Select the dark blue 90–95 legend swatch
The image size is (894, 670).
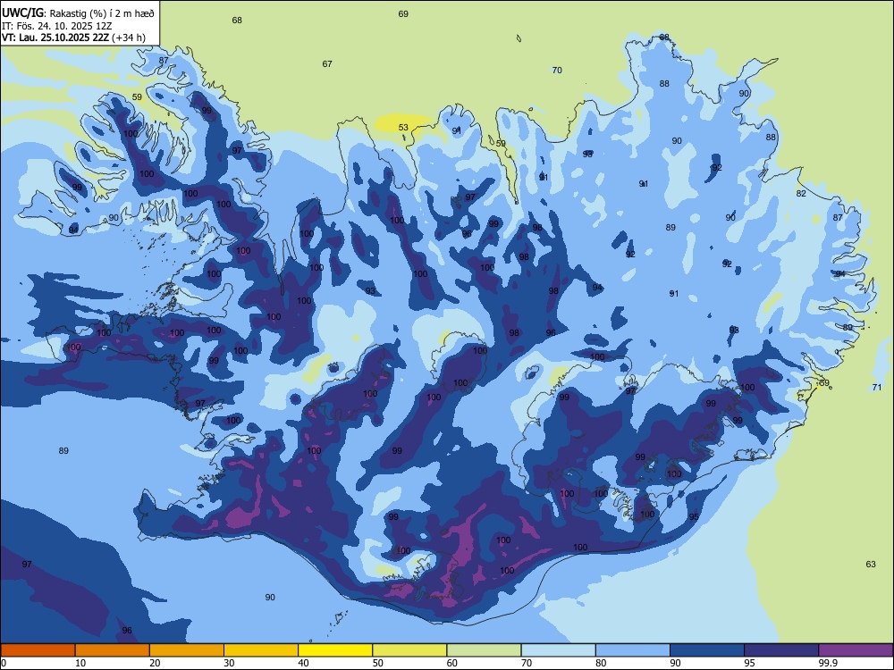(707, 650)
